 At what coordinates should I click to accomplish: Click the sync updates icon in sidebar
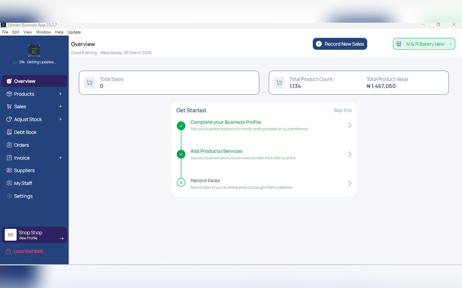point(14,62)
